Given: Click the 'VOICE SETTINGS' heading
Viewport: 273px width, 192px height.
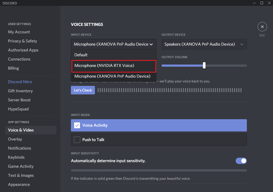Looking at the screenshot, I should point(87,24).
